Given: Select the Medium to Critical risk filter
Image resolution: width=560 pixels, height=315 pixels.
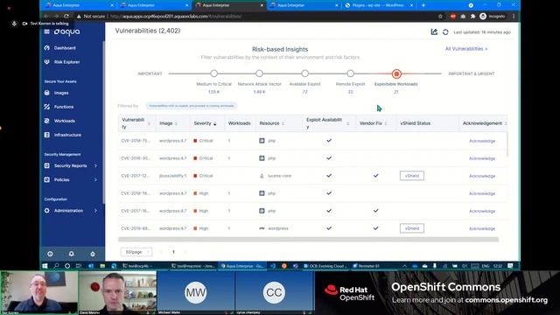Looking at the screenshot, I should pyautogui.click(x=213, y=73).
